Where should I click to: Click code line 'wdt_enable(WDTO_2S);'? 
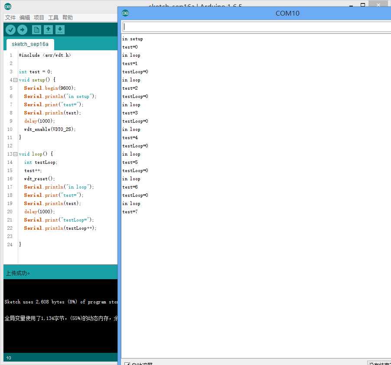[50, 129]
